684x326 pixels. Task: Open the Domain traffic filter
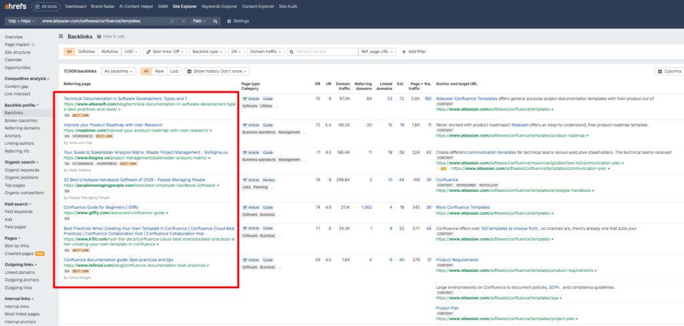click(265, 51)
